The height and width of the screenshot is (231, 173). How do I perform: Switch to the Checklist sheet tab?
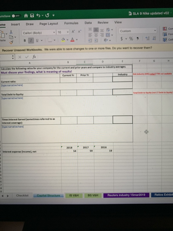[x=22, y=195]
